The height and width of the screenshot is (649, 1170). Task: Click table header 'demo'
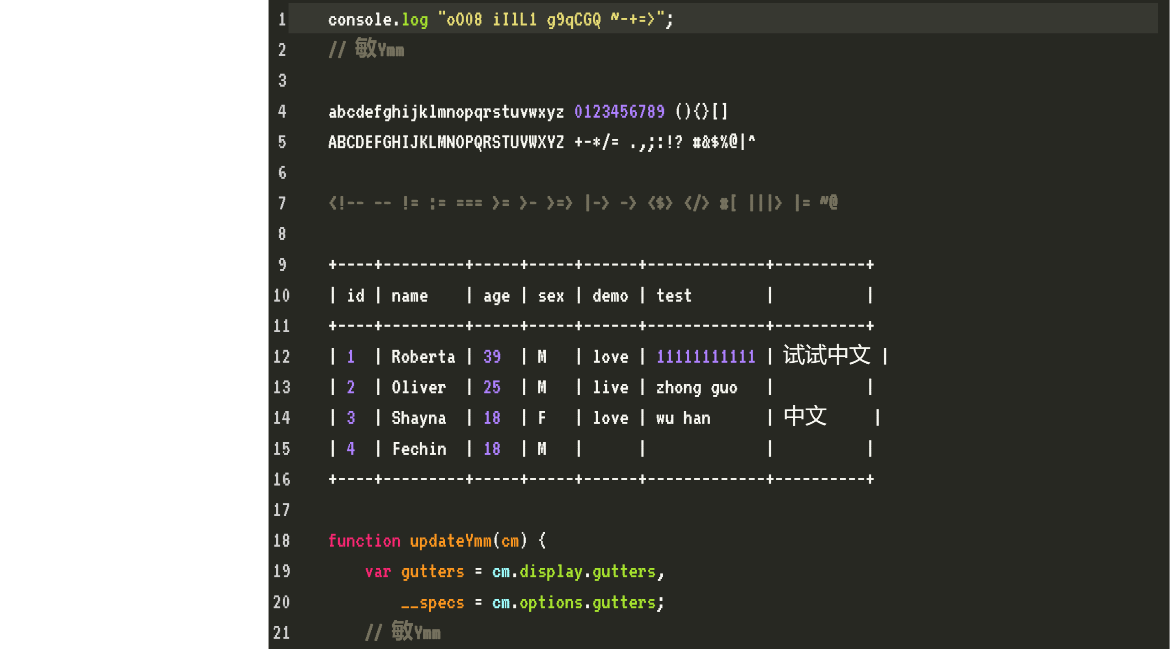pyautogui.click(x=610, y=296)
